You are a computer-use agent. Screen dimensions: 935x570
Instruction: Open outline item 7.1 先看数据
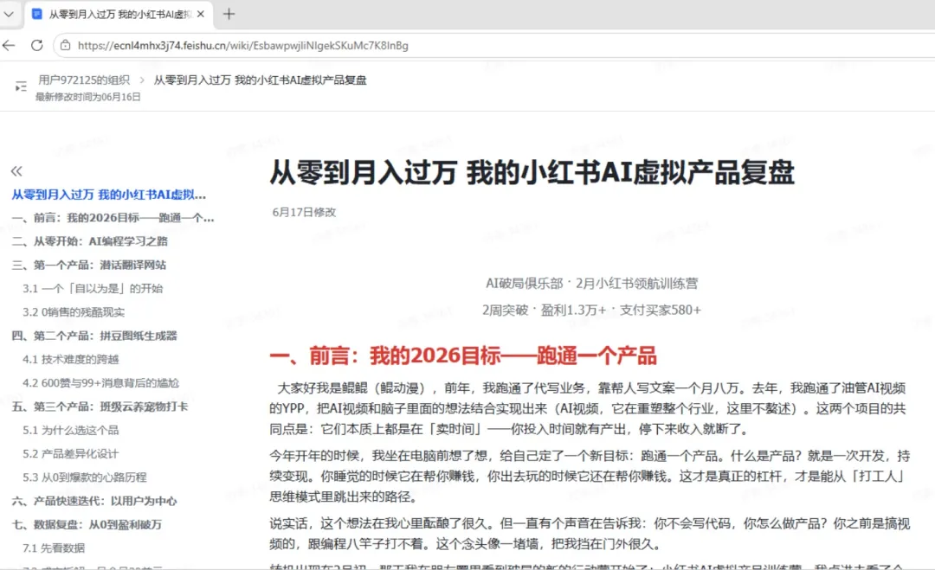54,548
